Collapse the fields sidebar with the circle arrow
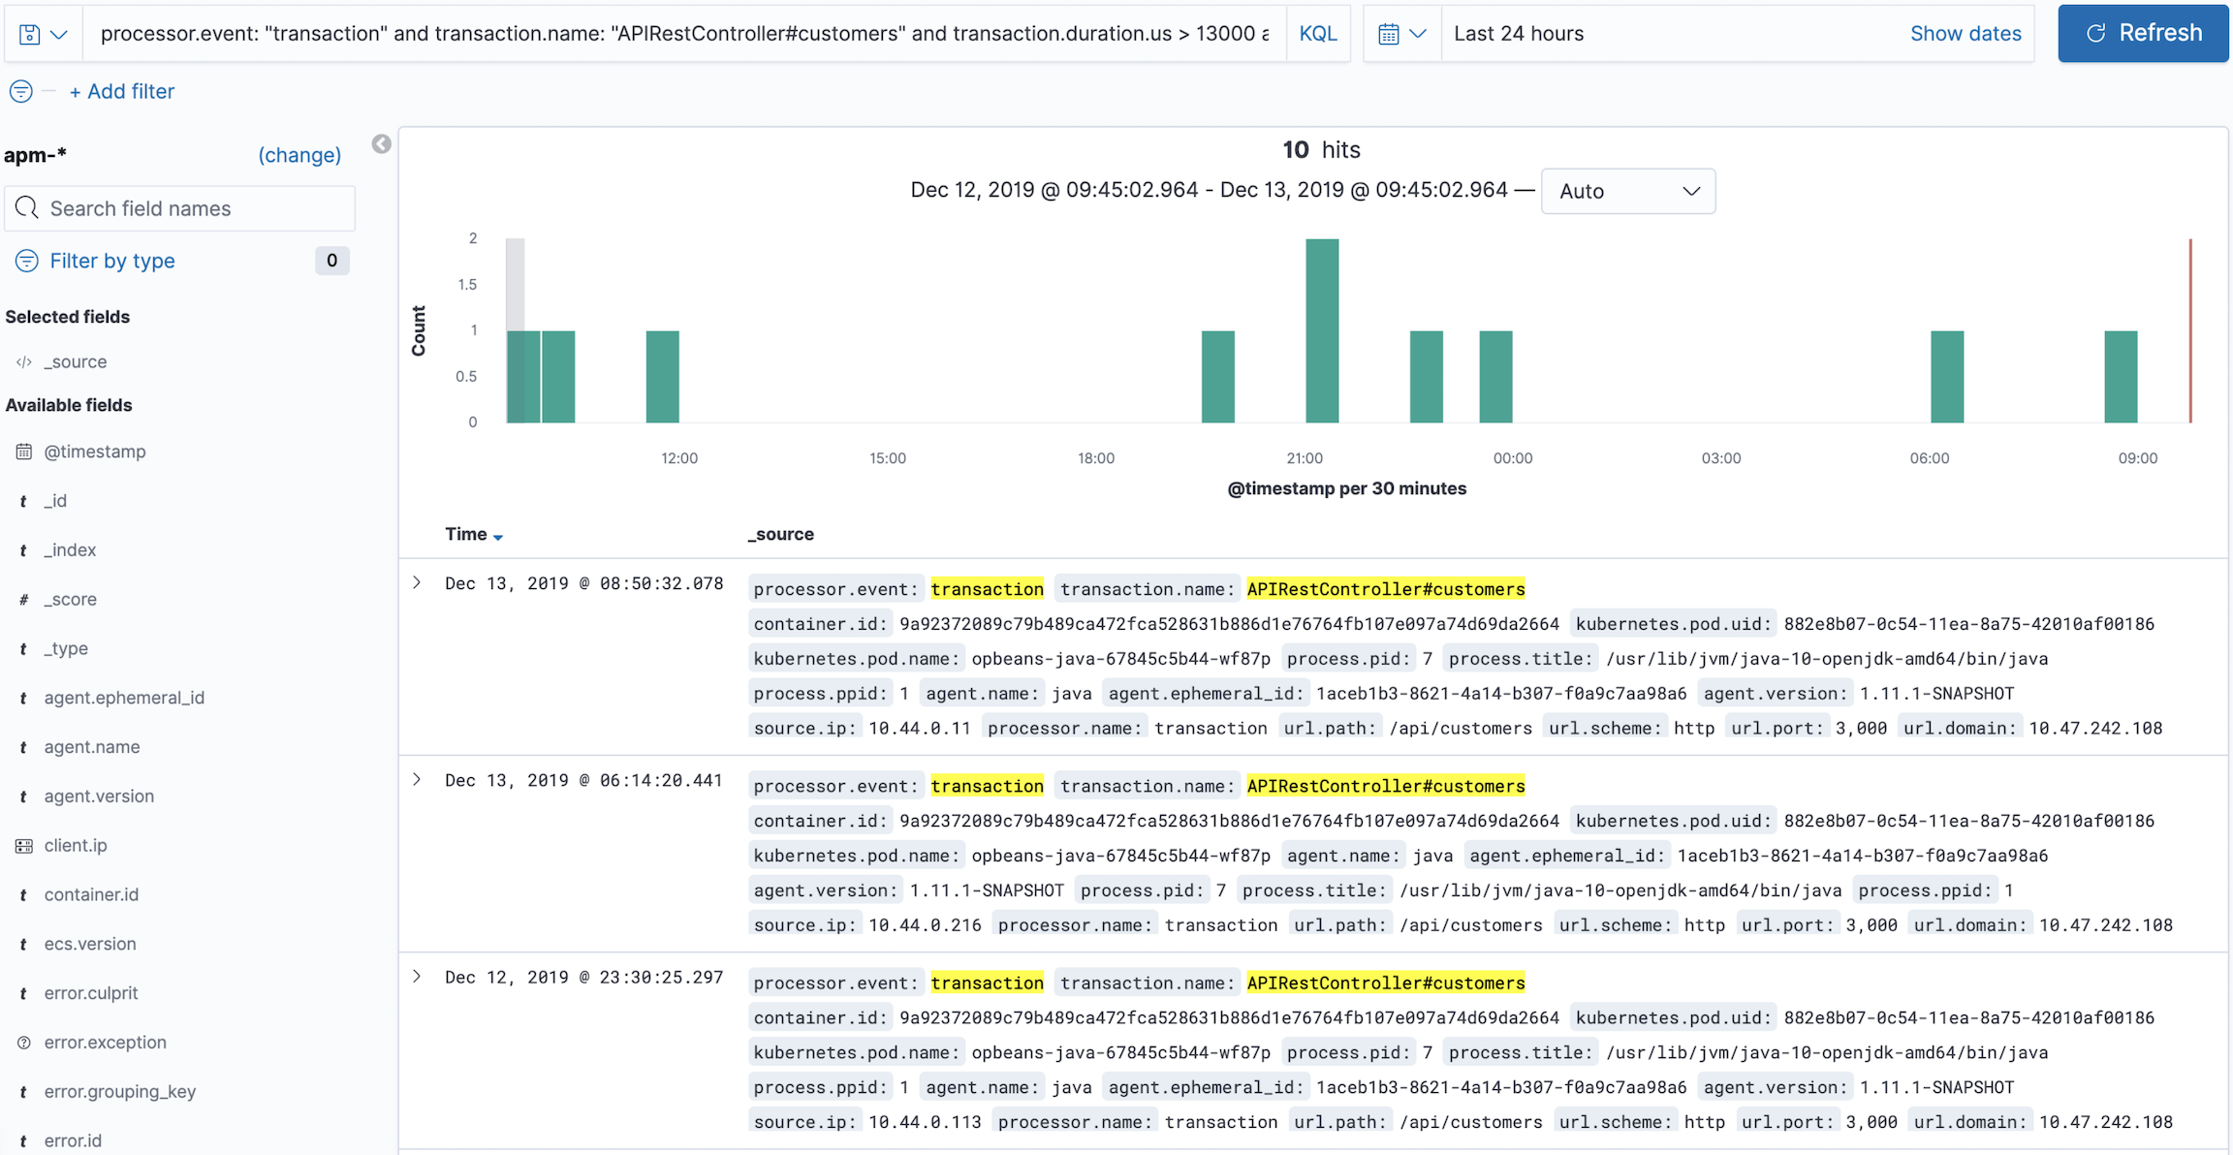 (x=381, y=143)
